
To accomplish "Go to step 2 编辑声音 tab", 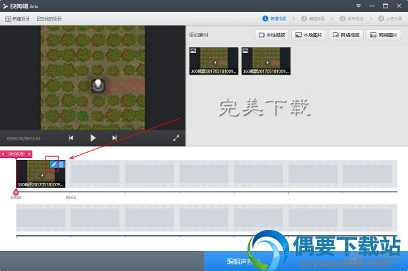I will click(313, 19).
